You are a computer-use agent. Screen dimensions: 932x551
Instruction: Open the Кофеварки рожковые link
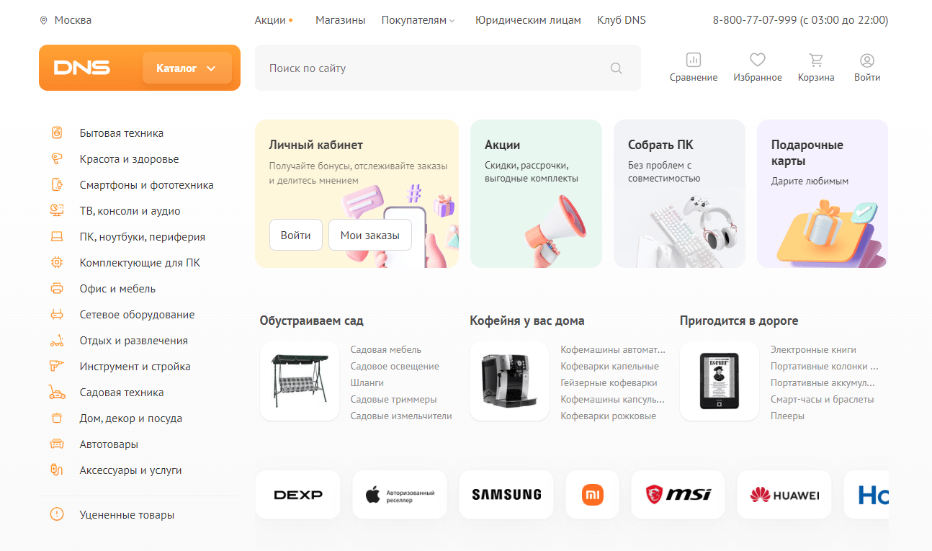click(x=609, y=416)
